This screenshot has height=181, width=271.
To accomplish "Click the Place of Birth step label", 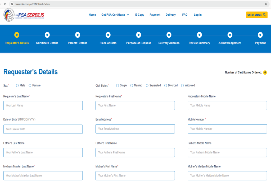I will point(108,43).
